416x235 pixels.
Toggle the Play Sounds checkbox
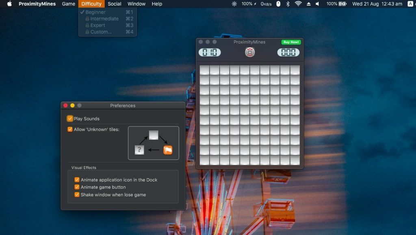(x=69, y=118)
